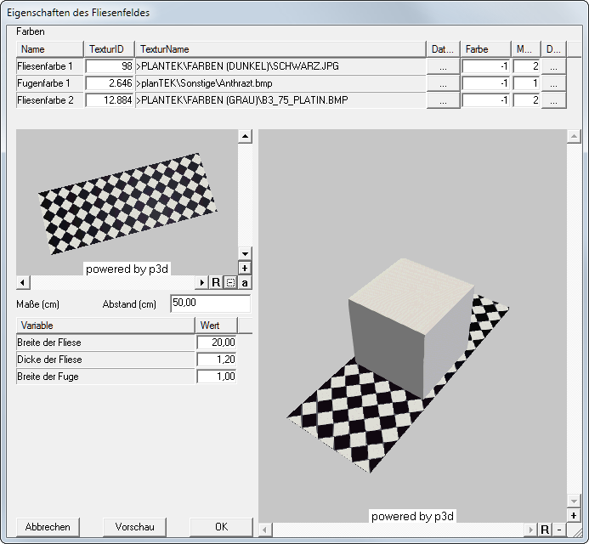Click the Farbe column header

tap(484, 49)
